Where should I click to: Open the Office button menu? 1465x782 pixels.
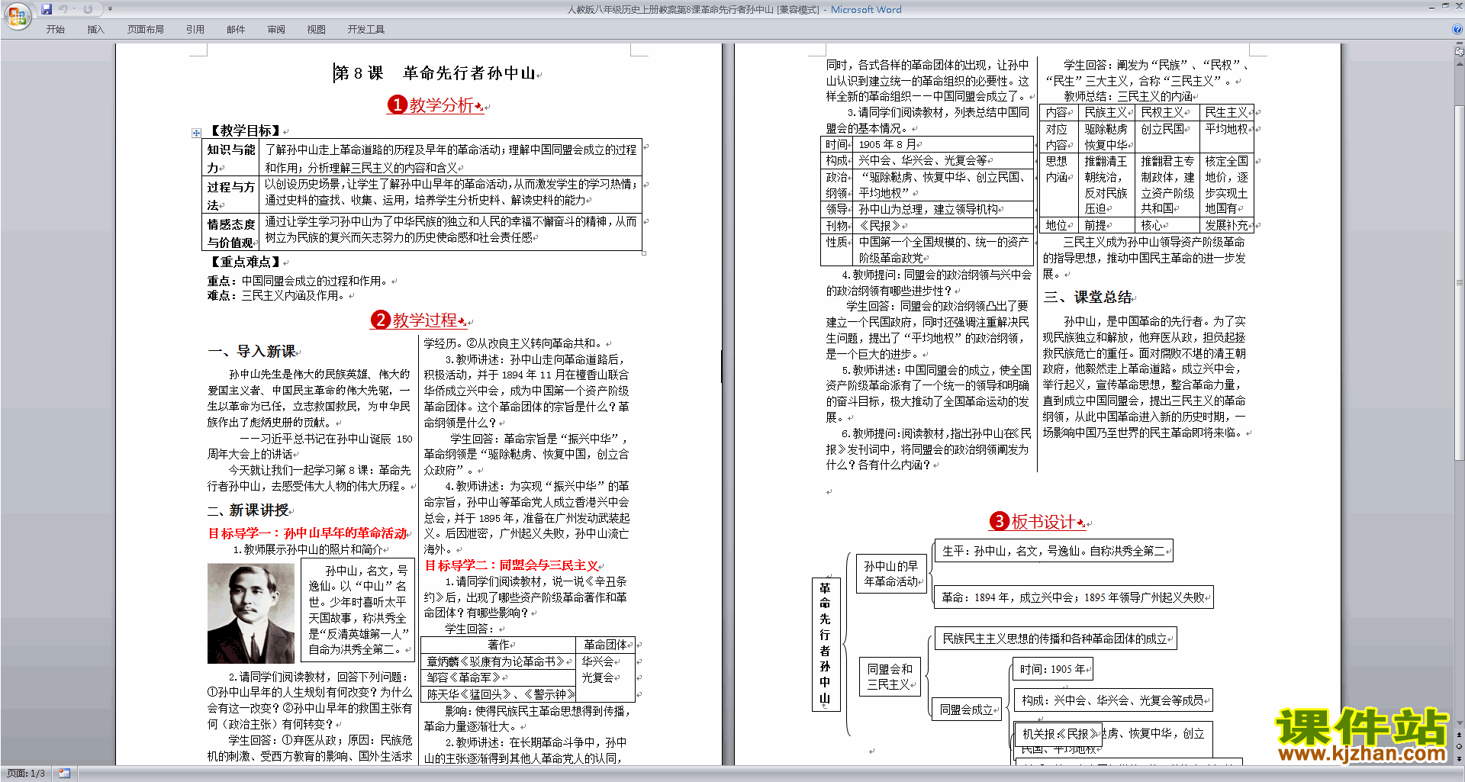17,15
